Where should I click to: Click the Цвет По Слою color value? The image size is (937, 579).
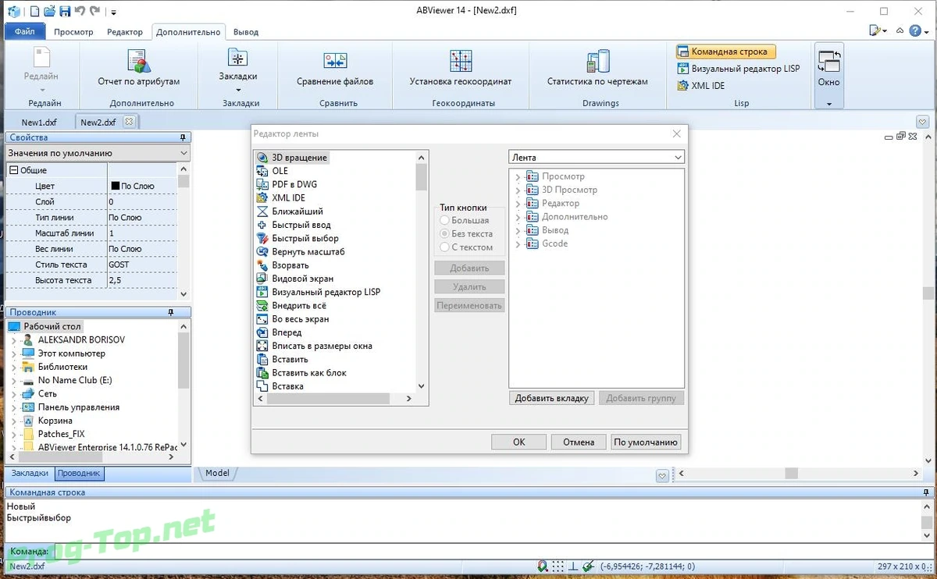[142, 186]
